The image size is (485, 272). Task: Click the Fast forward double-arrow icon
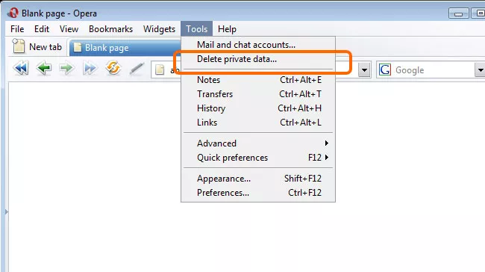[x=90, y=68]
